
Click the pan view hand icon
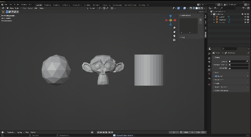(x=174, y=32)
